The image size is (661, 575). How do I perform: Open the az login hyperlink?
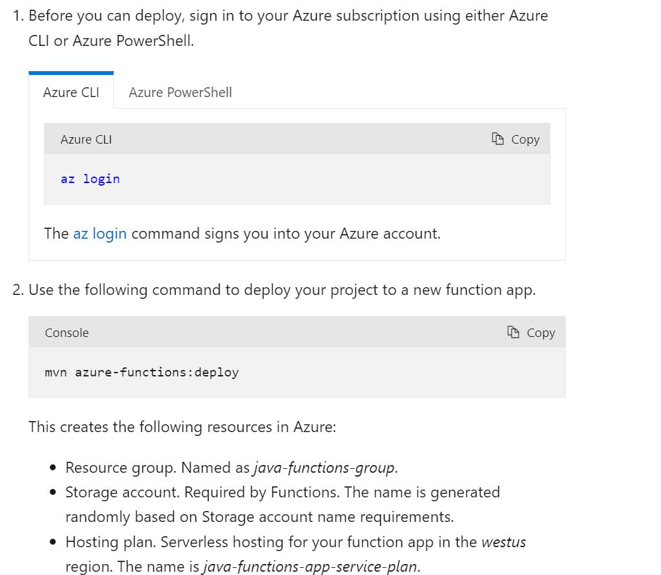[x=100, y=233]
